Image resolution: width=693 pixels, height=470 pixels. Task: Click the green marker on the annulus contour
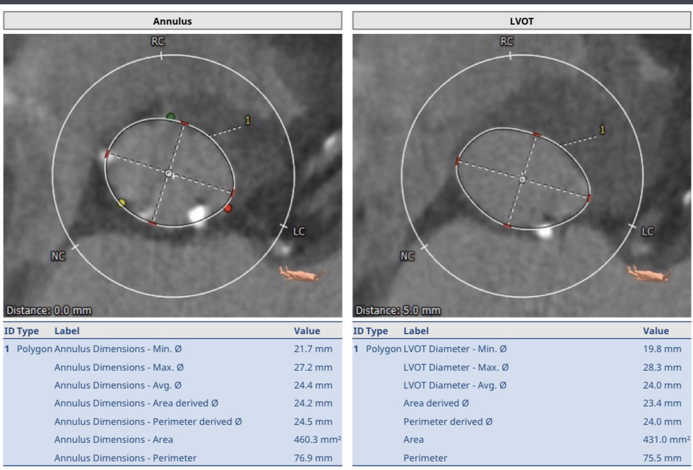(x=171, y=117)
